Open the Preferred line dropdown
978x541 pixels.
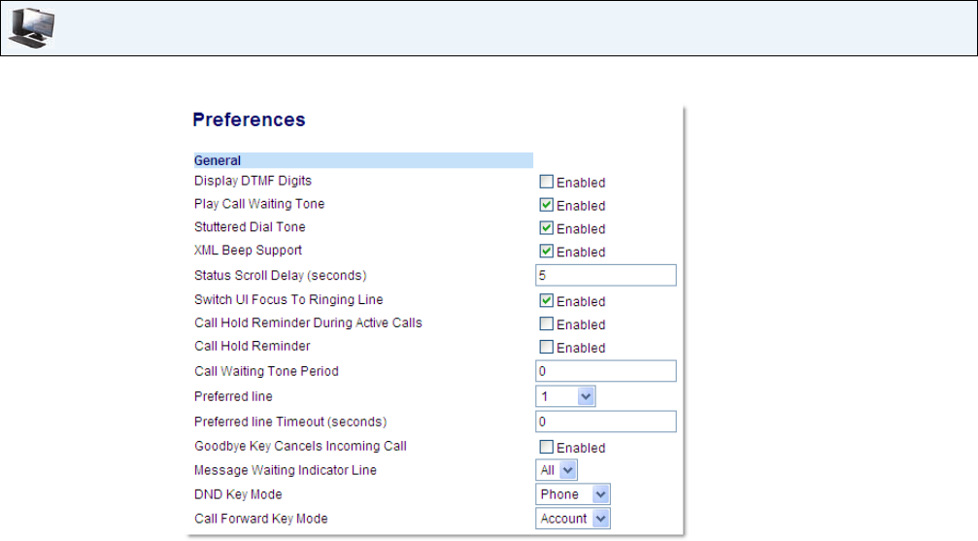[565, 396]
